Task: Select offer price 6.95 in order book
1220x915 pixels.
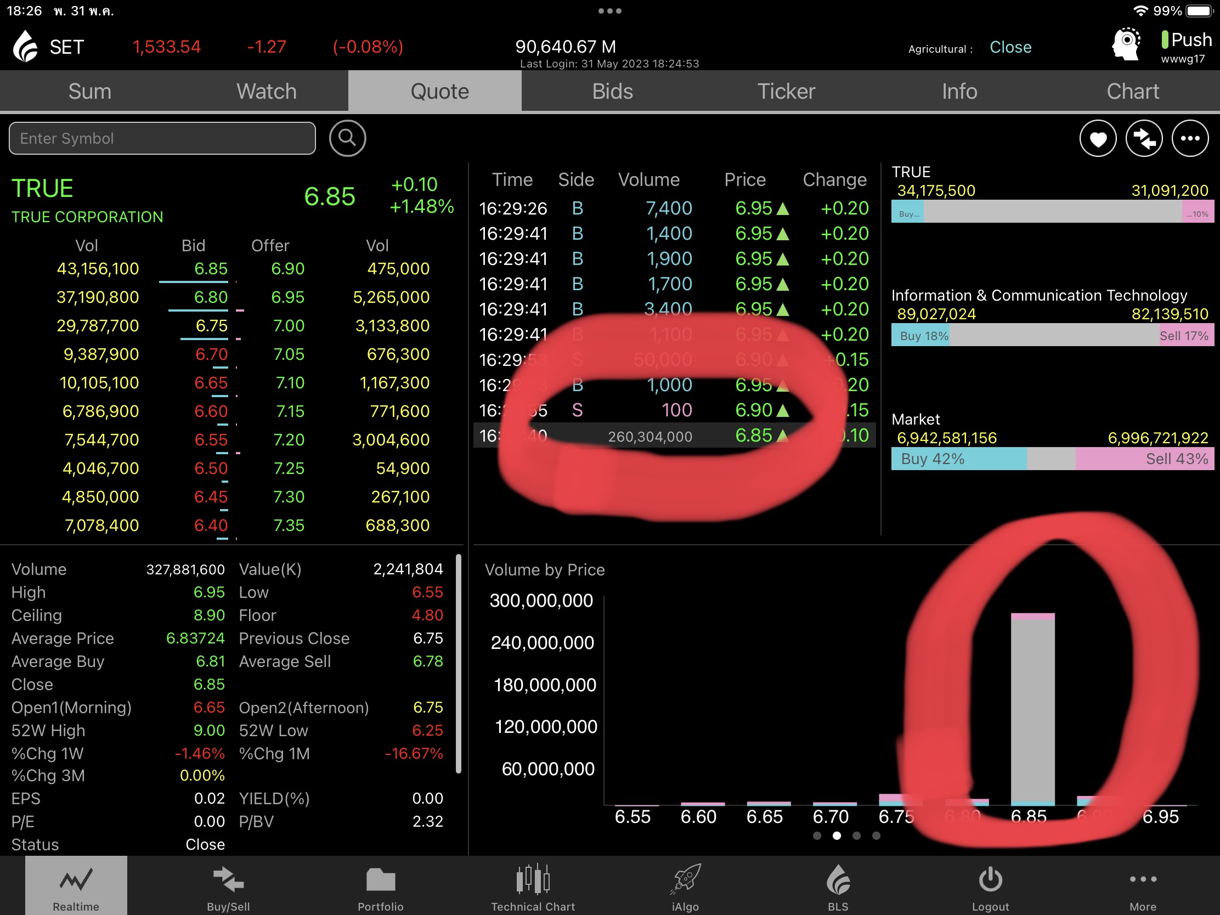Action: click(x=287, y=297)
